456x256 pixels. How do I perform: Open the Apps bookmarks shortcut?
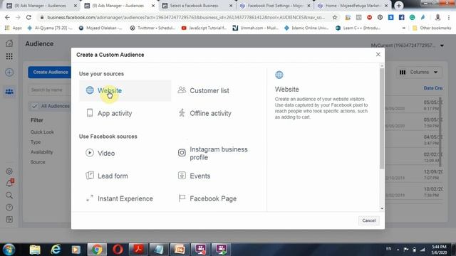(x=14, y=28)
